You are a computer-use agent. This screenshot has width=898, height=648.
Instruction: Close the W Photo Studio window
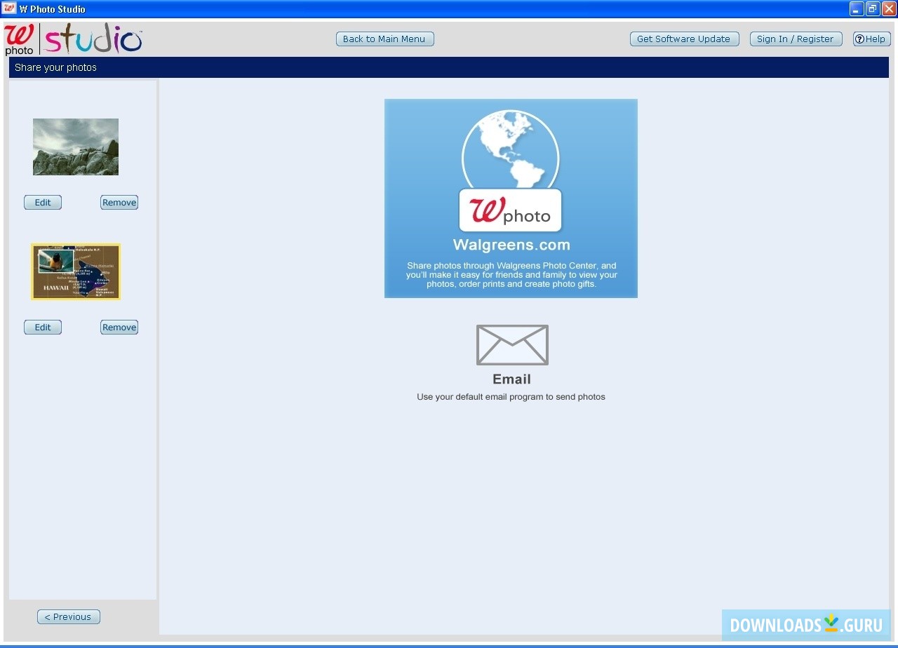889,9
